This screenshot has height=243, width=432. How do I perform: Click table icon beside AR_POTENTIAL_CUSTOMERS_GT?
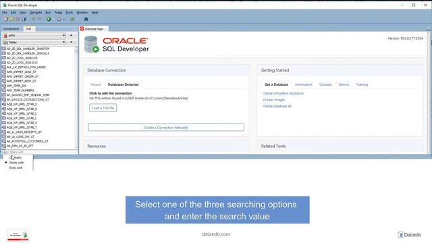click(x=4, y=141)
